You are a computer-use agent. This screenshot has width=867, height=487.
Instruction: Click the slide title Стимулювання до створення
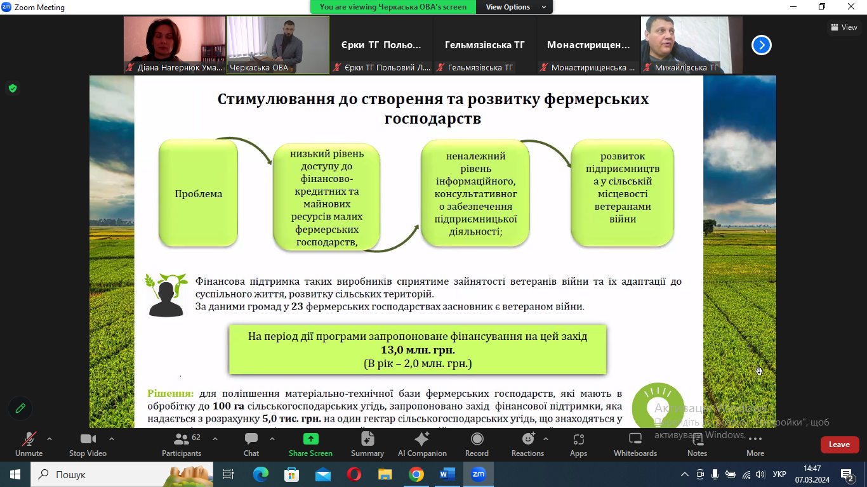coord(433,108)
